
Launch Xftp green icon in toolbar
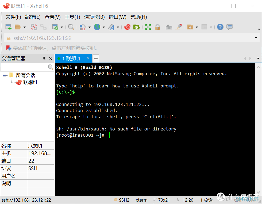tap(137, 27)
